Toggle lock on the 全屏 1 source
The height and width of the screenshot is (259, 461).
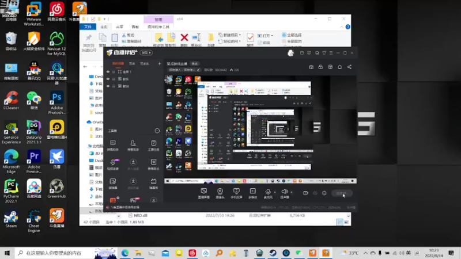coord(114,71)
